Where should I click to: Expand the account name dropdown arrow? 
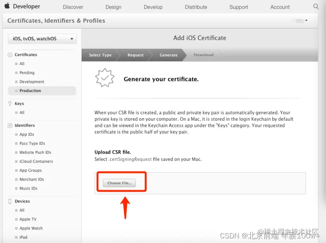coord(306,21)
